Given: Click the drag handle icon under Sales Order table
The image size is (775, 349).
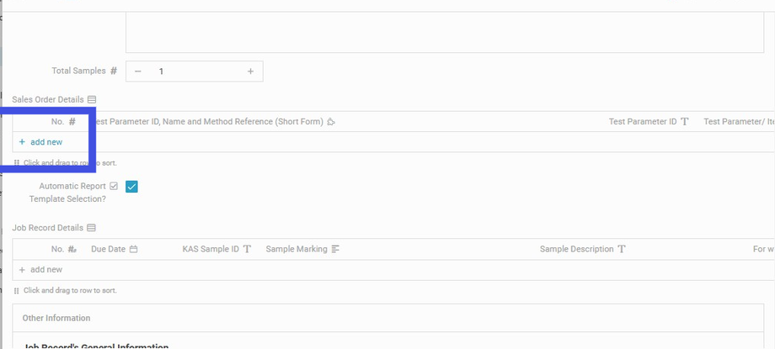Looking at the screenshot, I should [x=17, y=163].
